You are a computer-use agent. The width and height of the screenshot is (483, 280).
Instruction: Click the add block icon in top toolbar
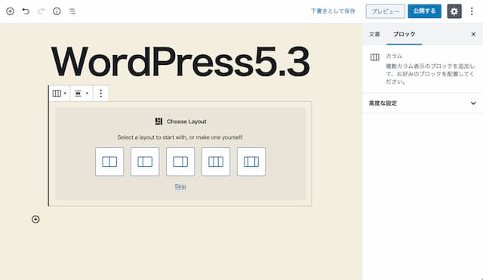[x=10, y=11]
